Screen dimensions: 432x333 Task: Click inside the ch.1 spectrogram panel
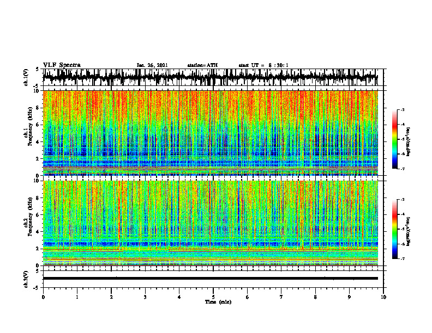pos(210,133)
